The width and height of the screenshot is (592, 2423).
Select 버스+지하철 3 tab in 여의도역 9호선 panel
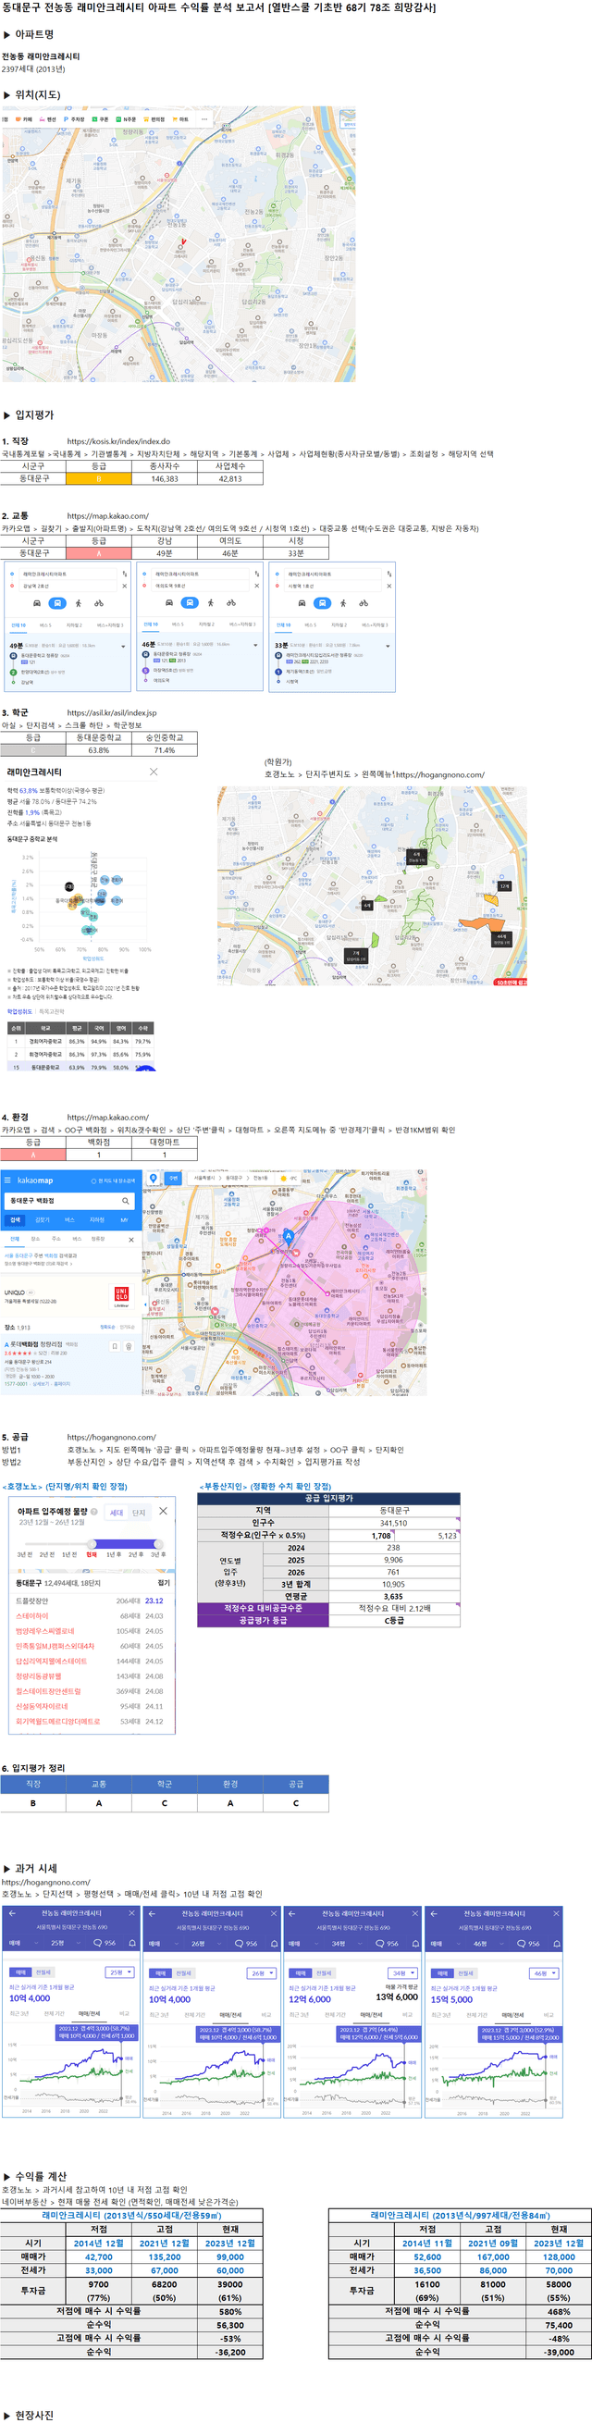pyautogui.click(x=243, y=624)
